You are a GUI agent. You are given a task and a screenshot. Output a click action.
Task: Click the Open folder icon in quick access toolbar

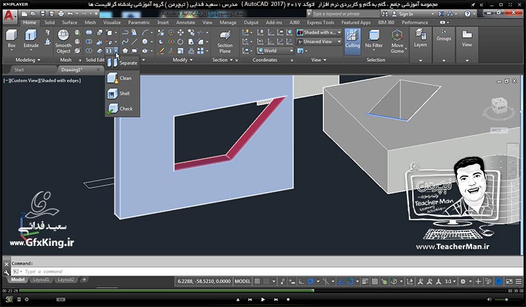pyautogui.click(x=34, y=14)
